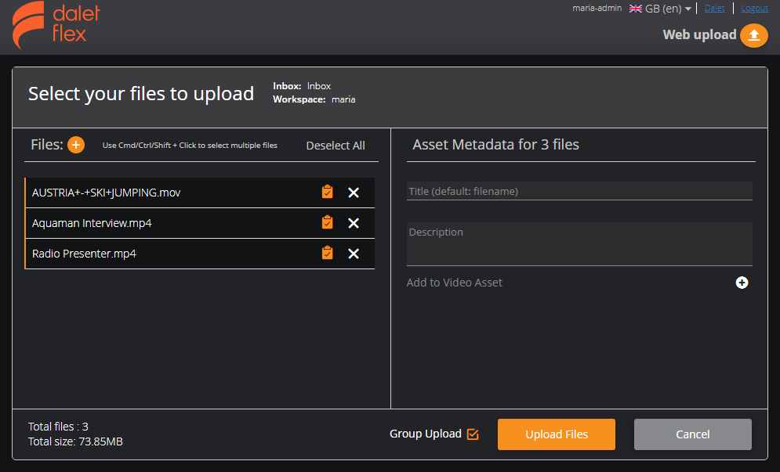Viewport: 780px width, 472px height.
Task: Open the Web upload circular icon
Action: coord(753,35)
